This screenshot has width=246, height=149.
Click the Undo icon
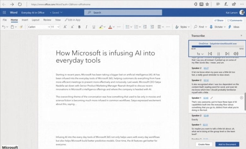tap(3, 27)
